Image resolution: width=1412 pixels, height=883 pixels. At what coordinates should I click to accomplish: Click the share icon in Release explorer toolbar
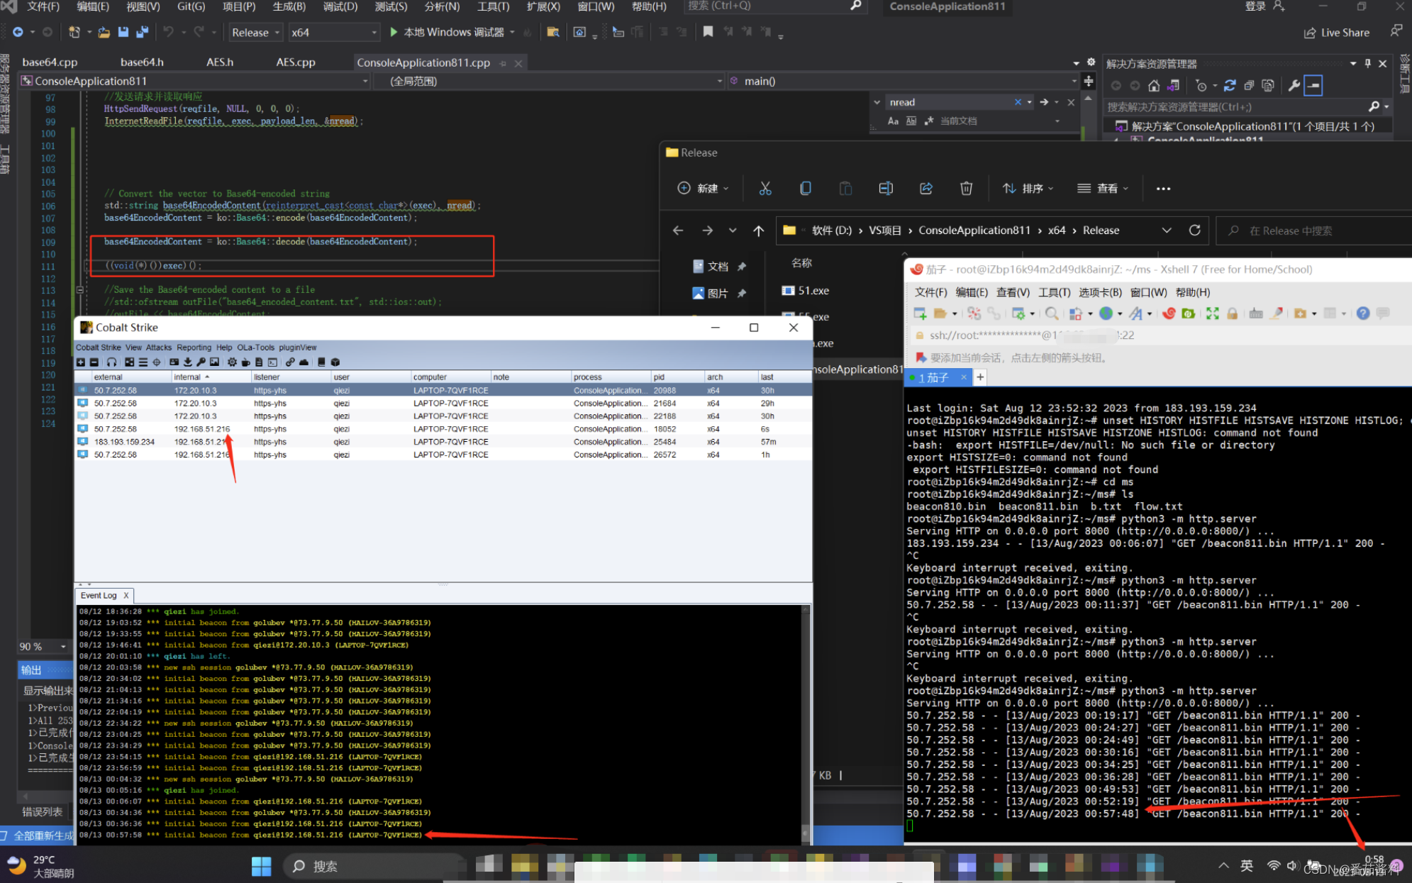[x=925, y=188]
